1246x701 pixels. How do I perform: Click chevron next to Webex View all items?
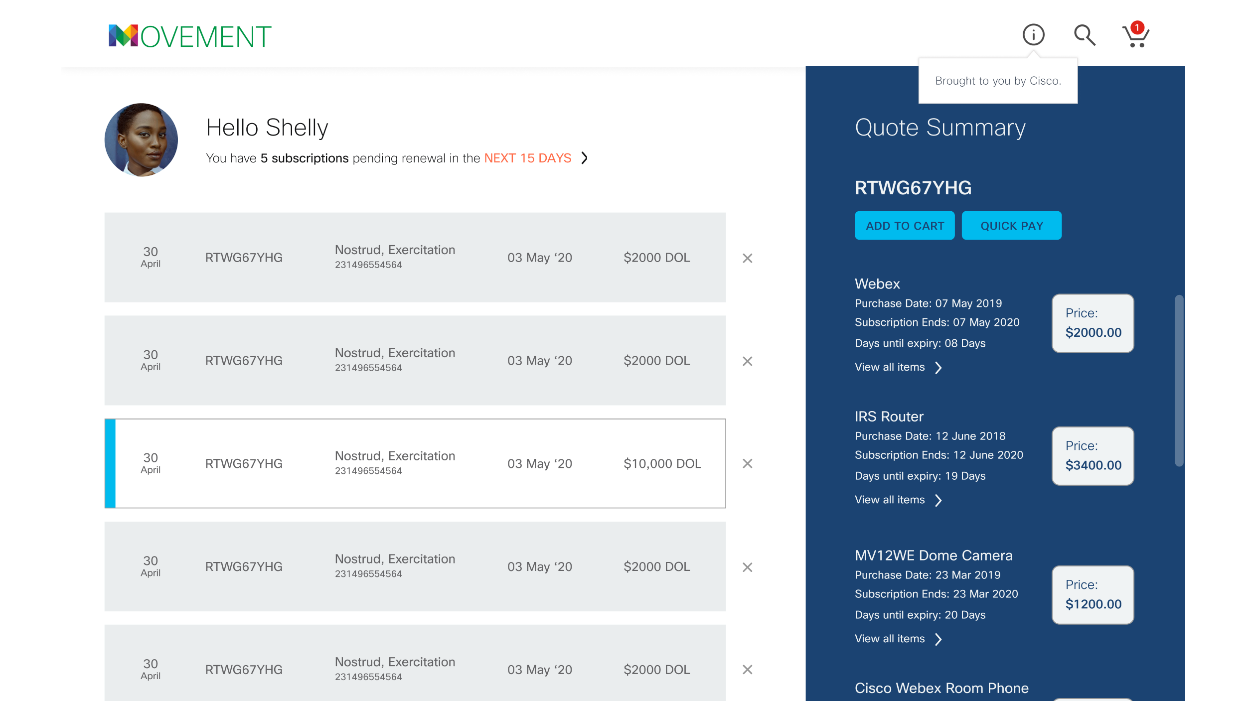click(938, 368)
